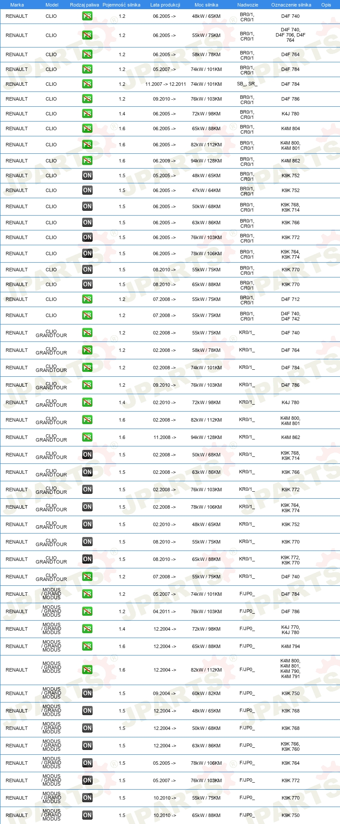
Task: Click the Rodzaj paliwa column header
Action: click(84, 5)
